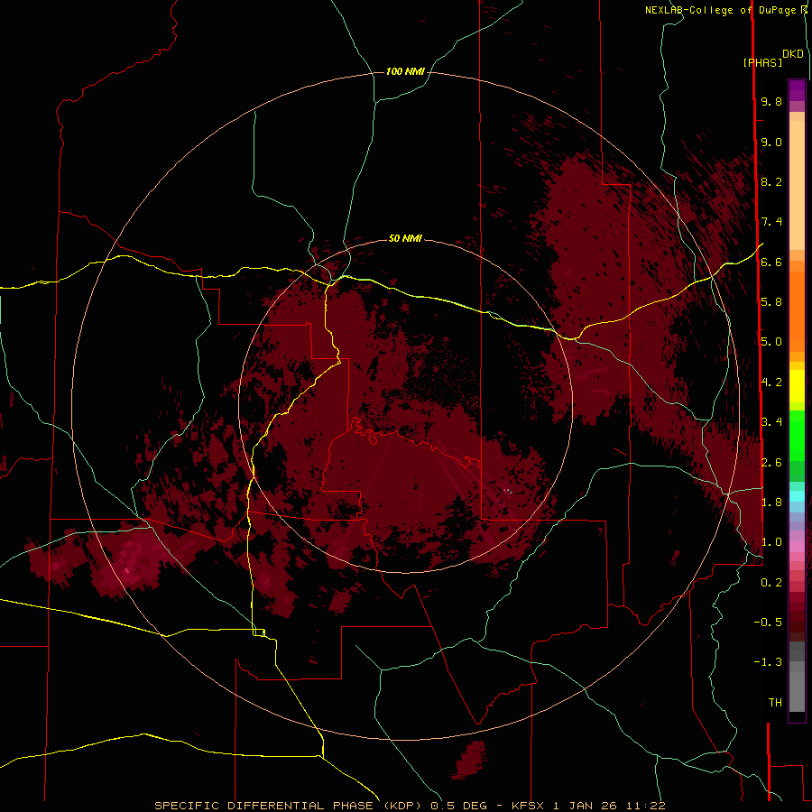This screenshot has width=812, height=812.
Task: Click the DKD units label above legend
Action: pyautogui.click(x=792, y=54)
